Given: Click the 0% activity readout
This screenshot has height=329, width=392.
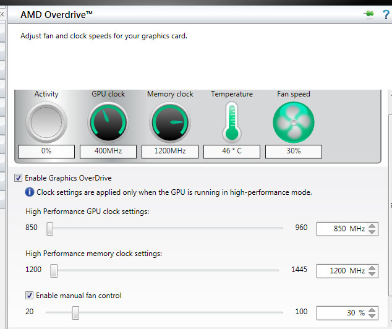Looking at the screenshot, I should tap(46, 152).
